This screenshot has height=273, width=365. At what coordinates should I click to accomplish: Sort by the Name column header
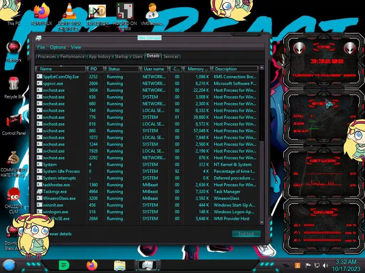coord(61,69)
